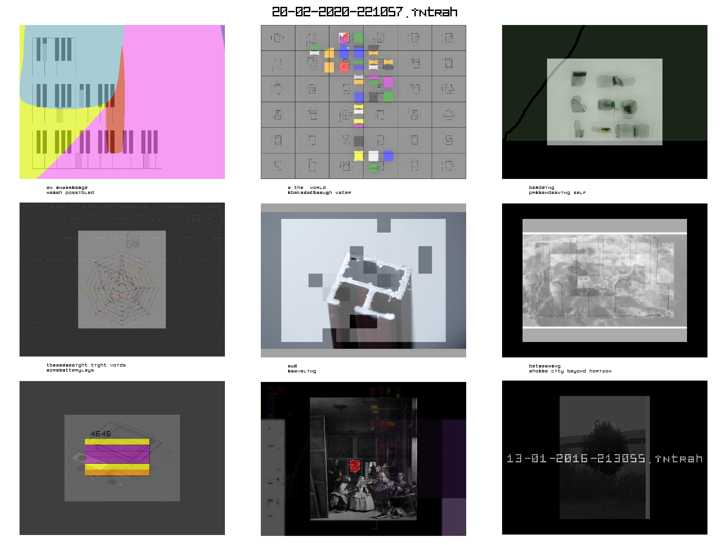The width and height of the screenshot is (727, 545).
Task: Click the small red square in the painting
Action: (354, 466)
